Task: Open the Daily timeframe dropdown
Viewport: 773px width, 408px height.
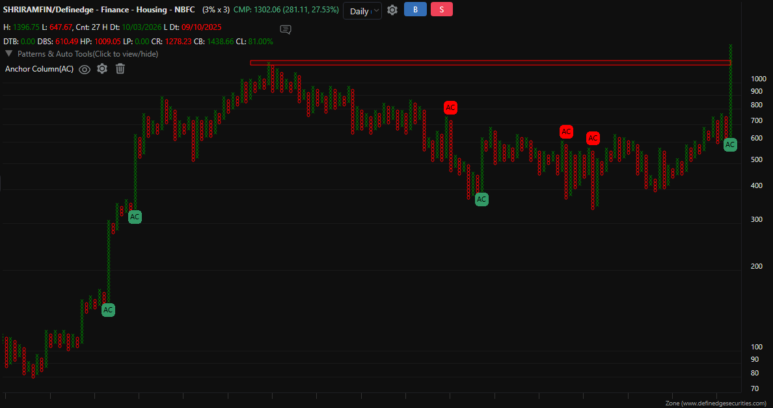Action: [362, 11]
